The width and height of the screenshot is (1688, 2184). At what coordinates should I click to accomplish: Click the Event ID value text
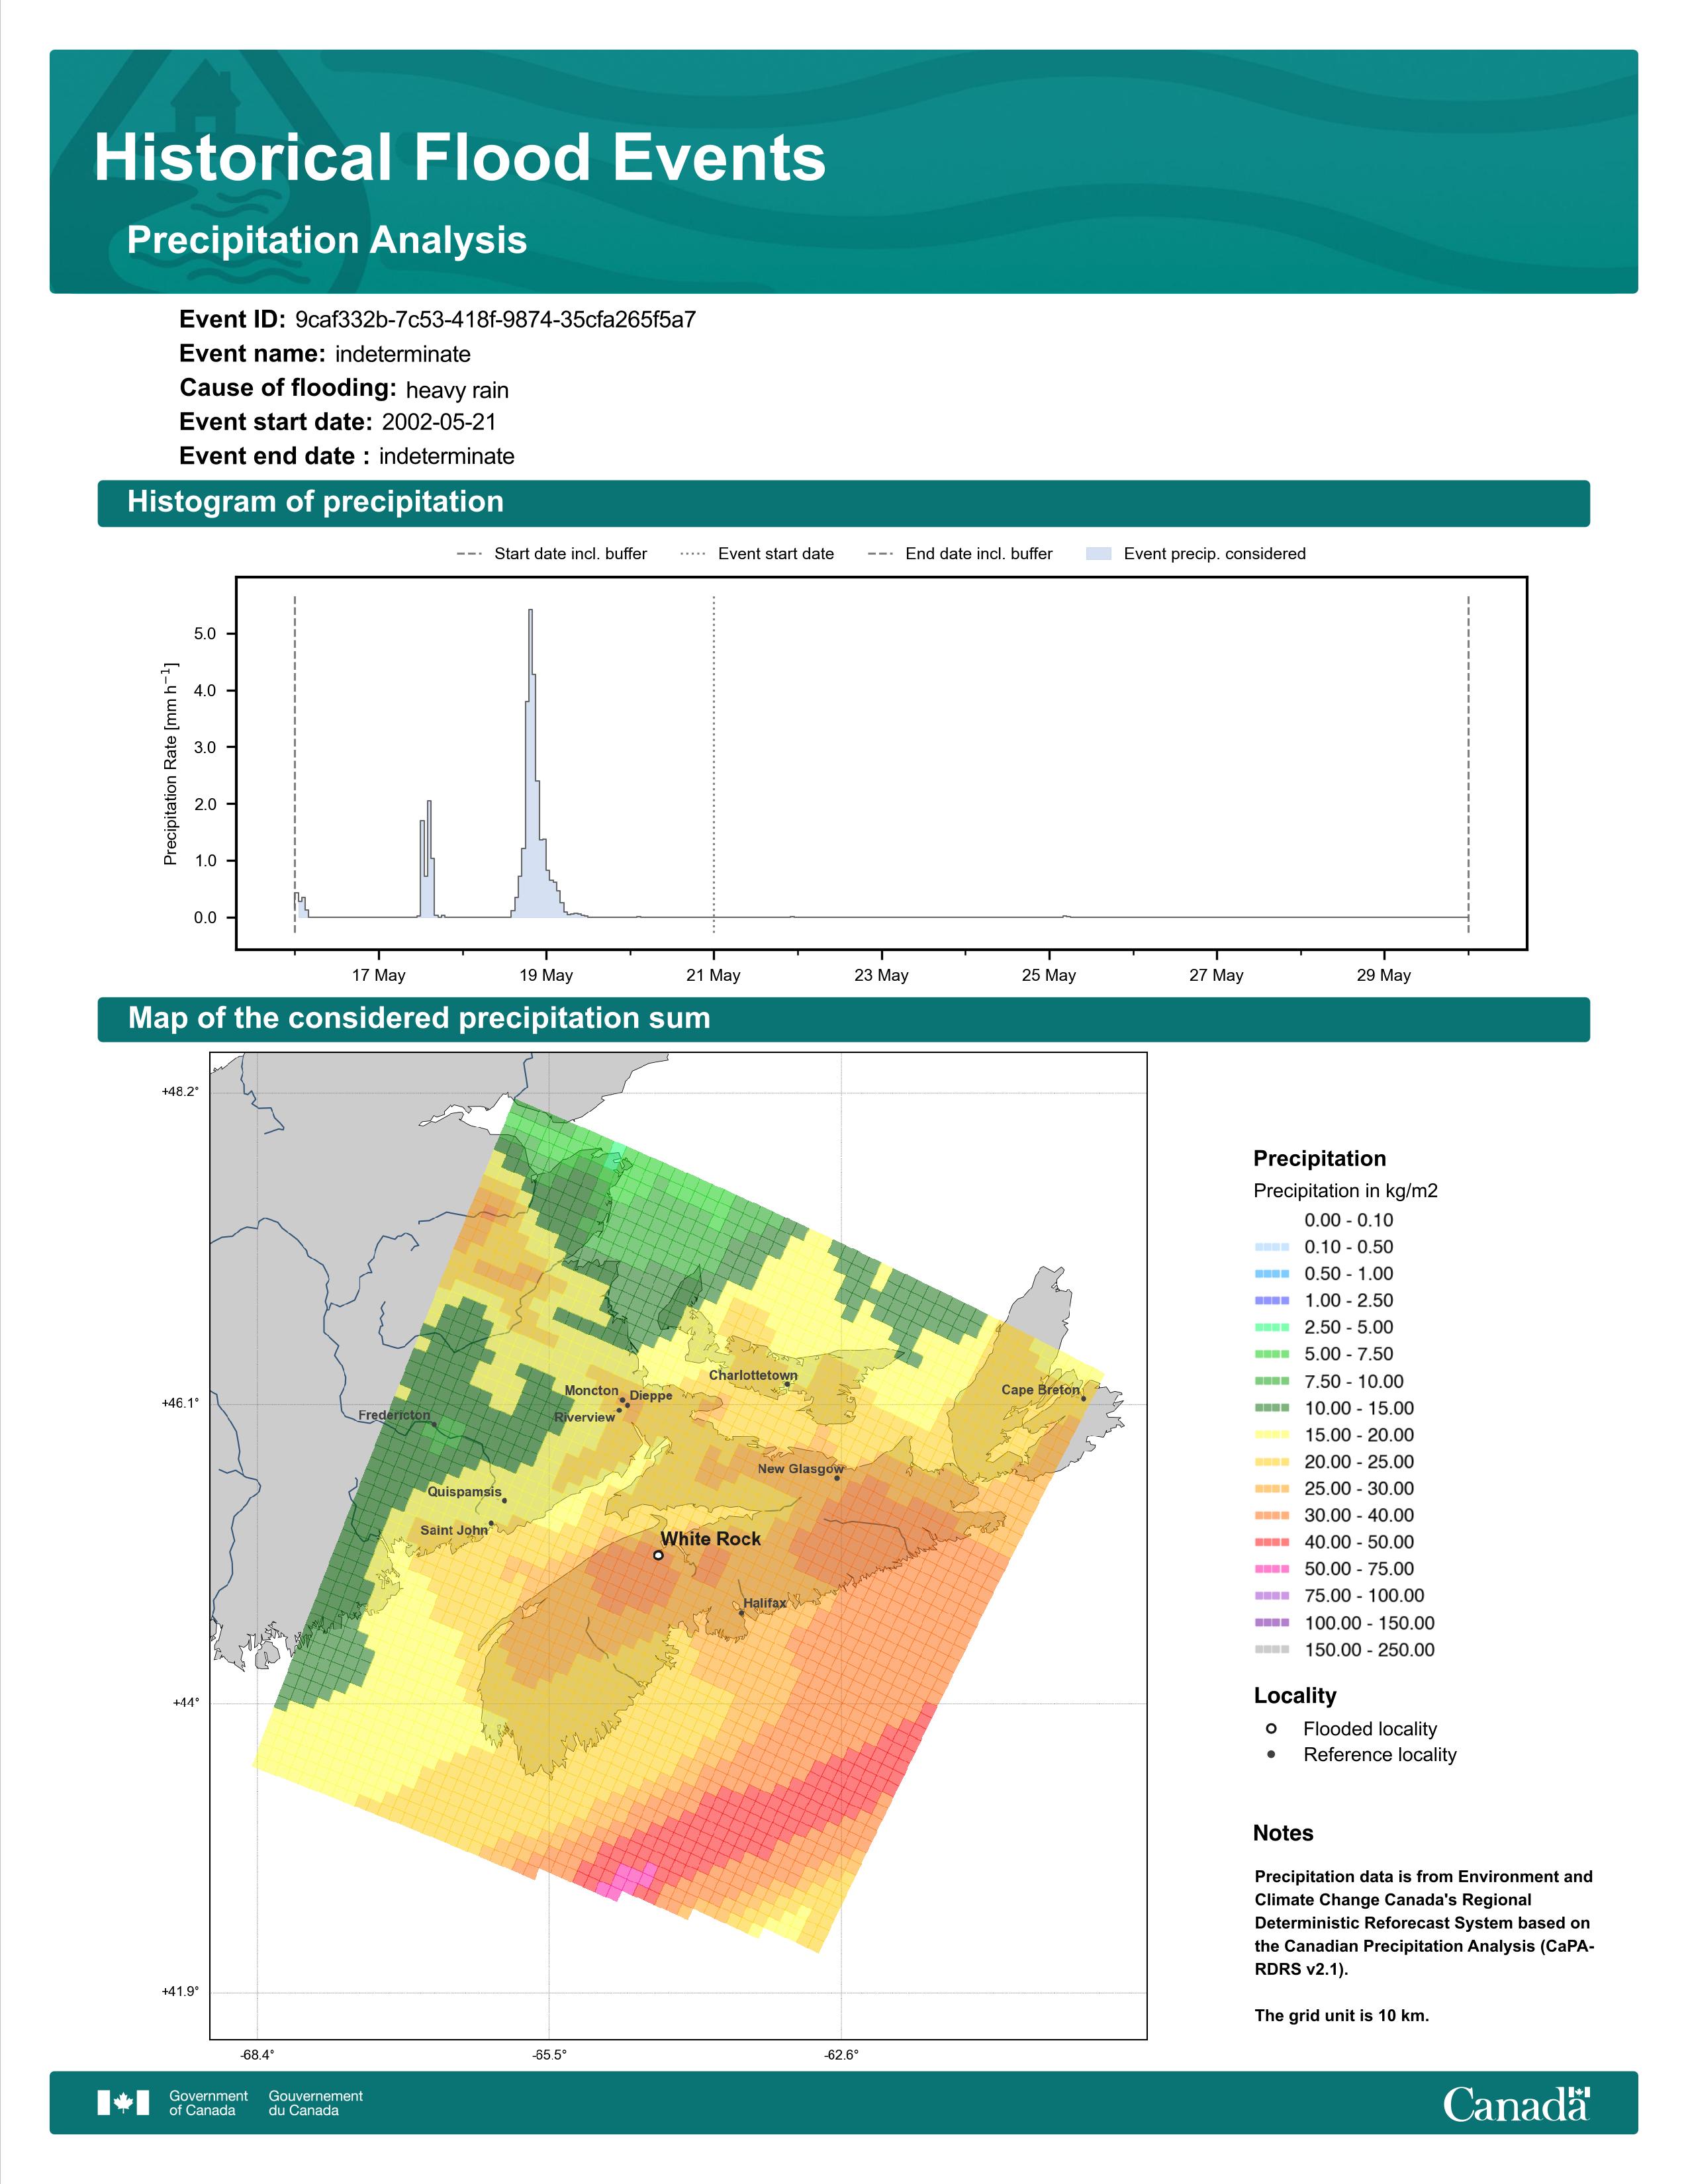point(495,320)
